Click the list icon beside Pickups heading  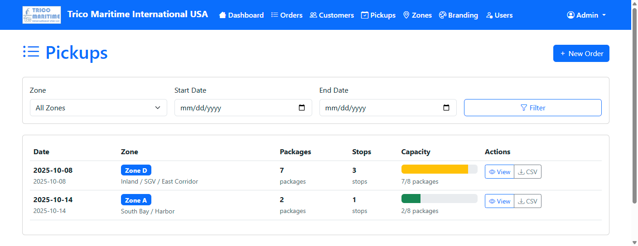(31, 52)
